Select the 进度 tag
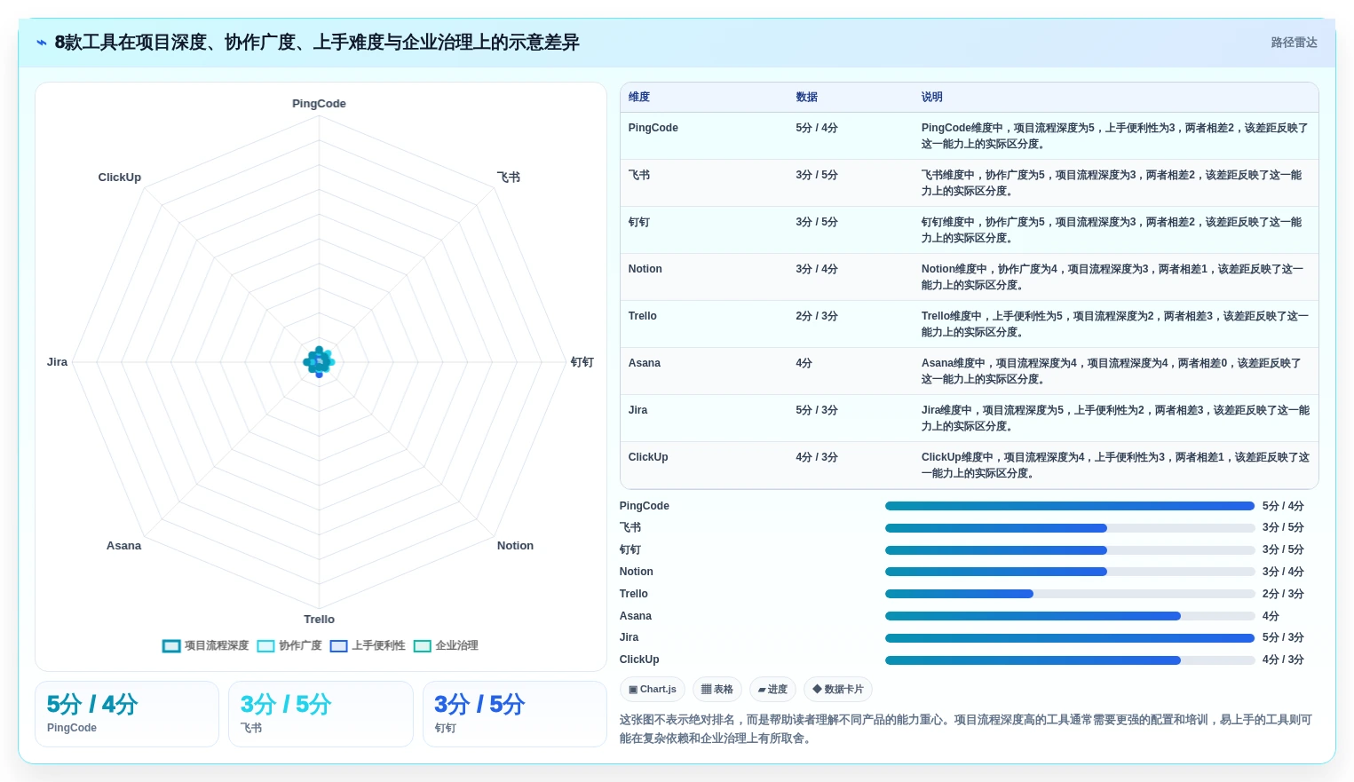The image size is (1354, 782). [772, 690]
